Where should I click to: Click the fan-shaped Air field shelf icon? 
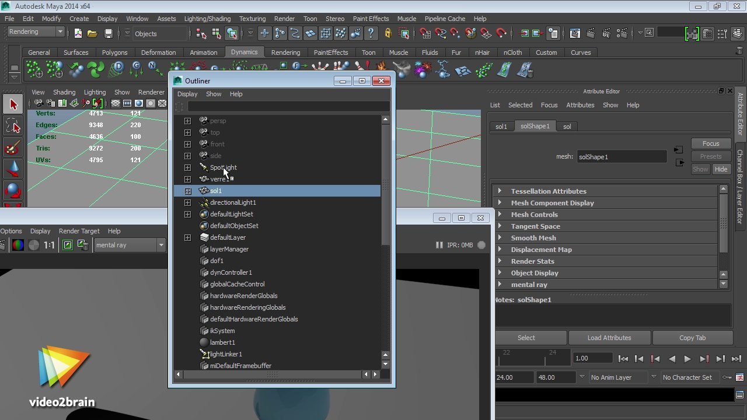point(95,70)
